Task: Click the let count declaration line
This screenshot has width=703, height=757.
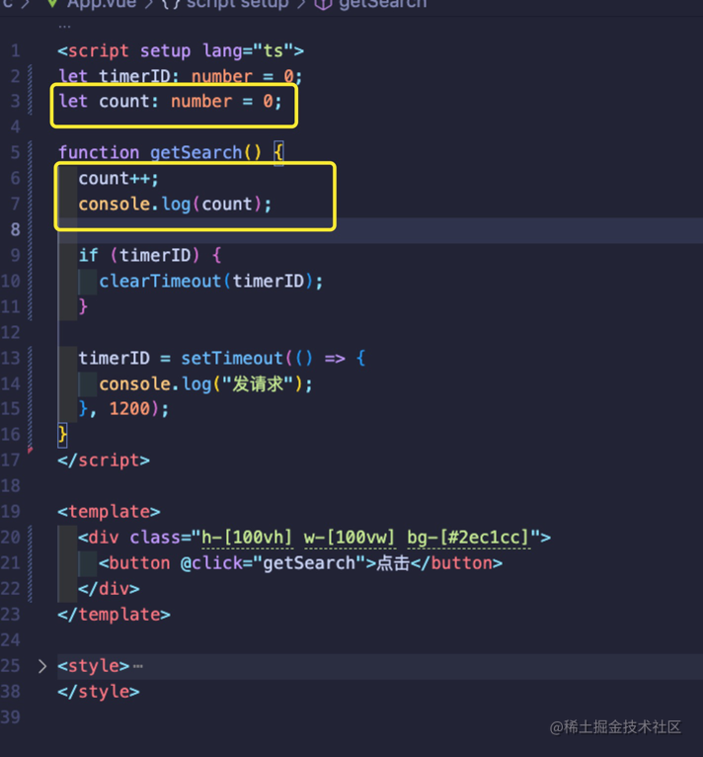Action: point(170,102)
